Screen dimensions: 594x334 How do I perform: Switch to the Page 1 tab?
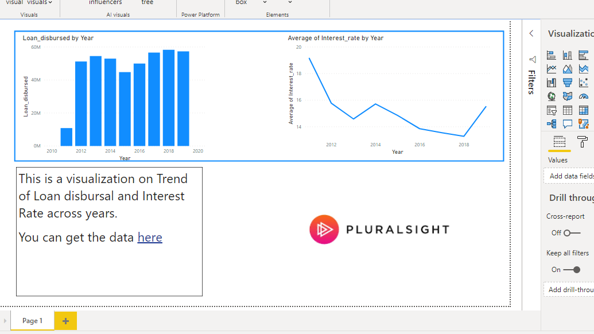[x=32, y=321]
